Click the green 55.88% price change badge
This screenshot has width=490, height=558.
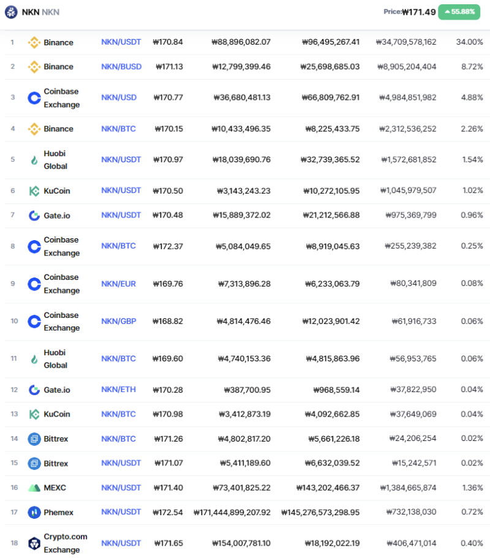click(x=459, y=12)
